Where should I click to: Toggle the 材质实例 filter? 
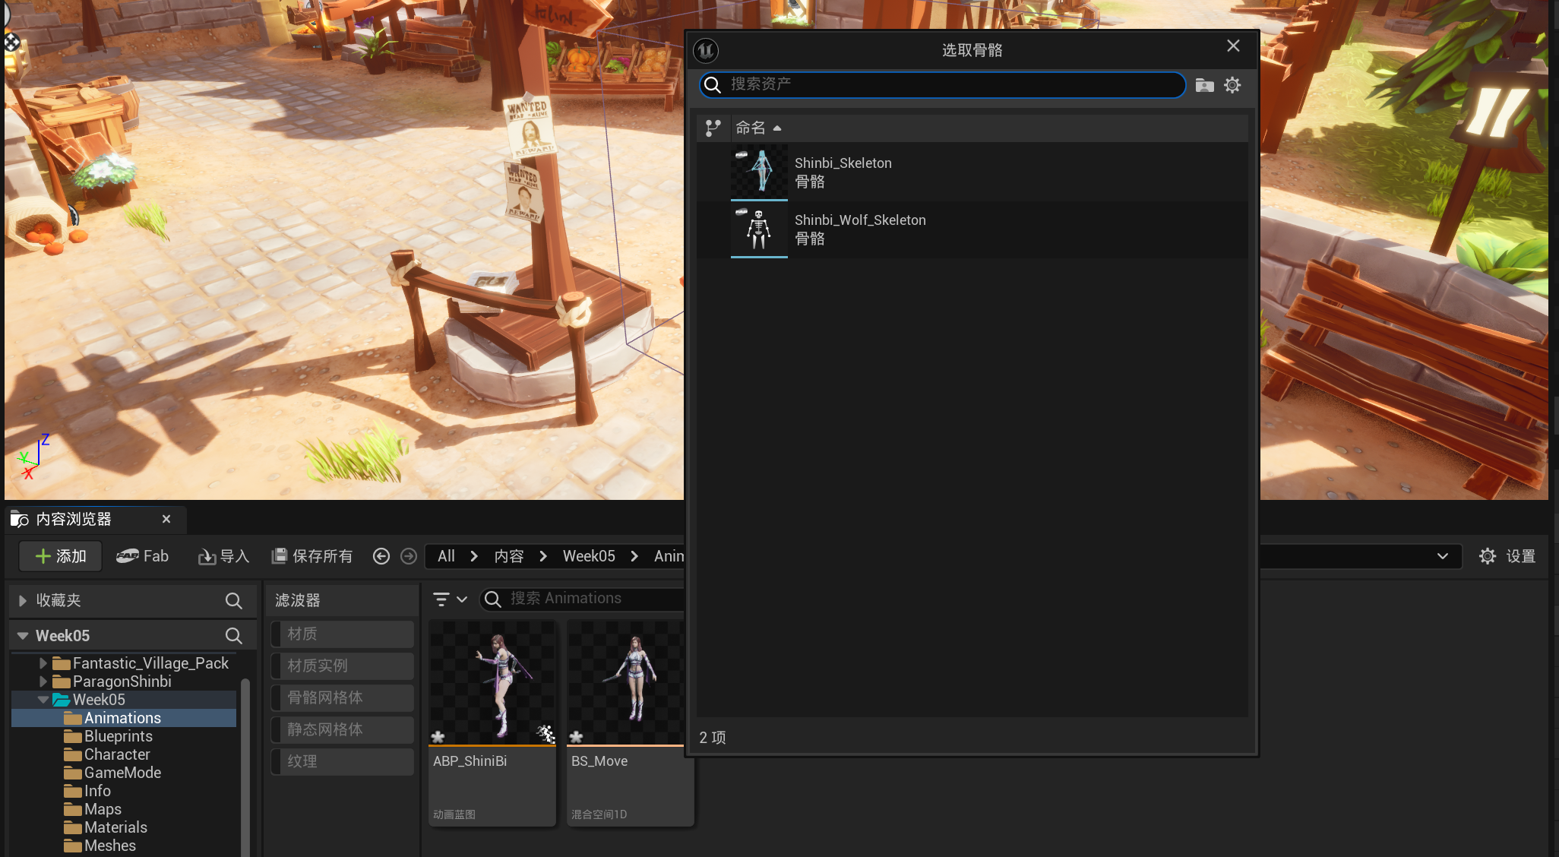pos(342,666)
